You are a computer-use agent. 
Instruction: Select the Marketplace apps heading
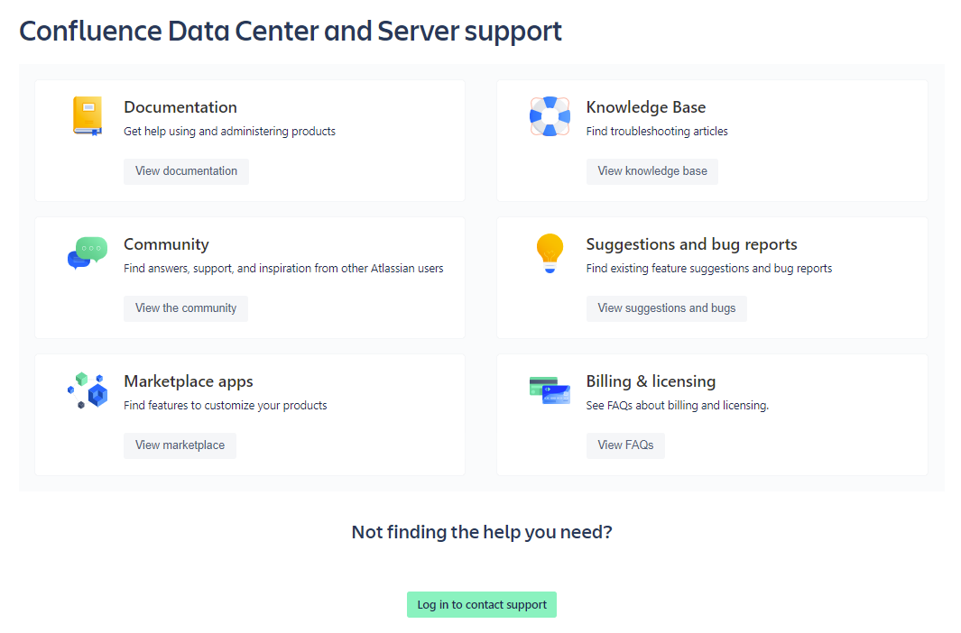tap(189, 381)
